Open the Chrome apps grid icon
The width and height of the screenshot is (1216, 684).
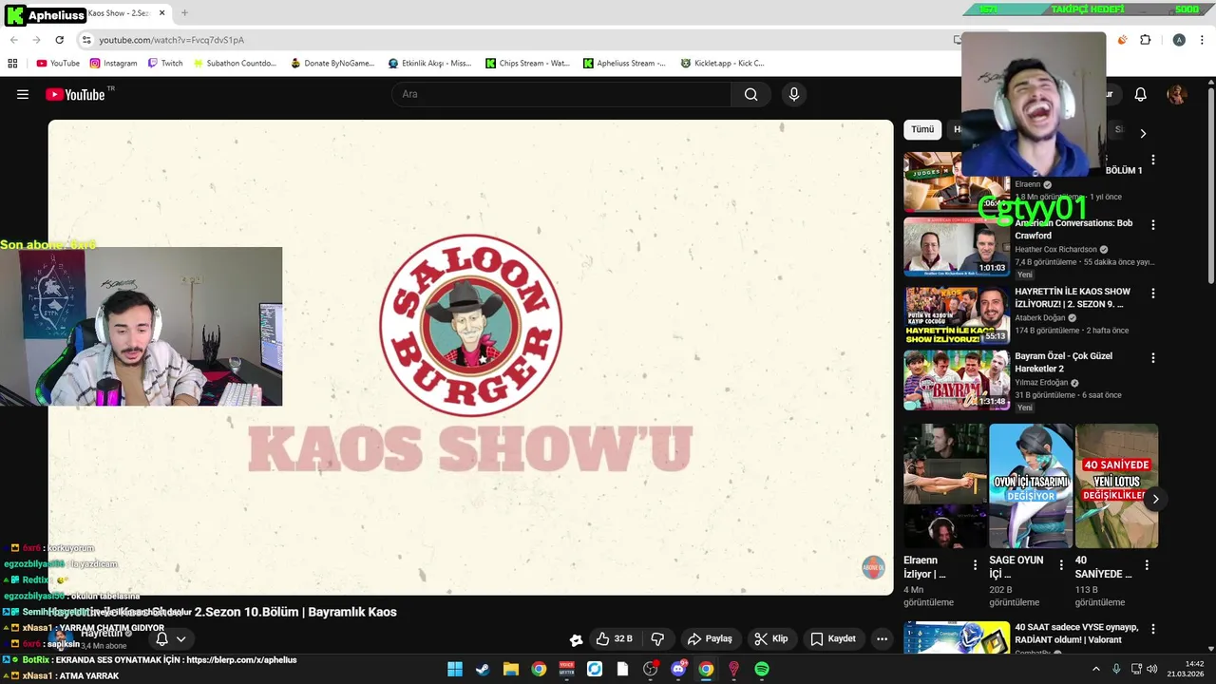(12, 64)
